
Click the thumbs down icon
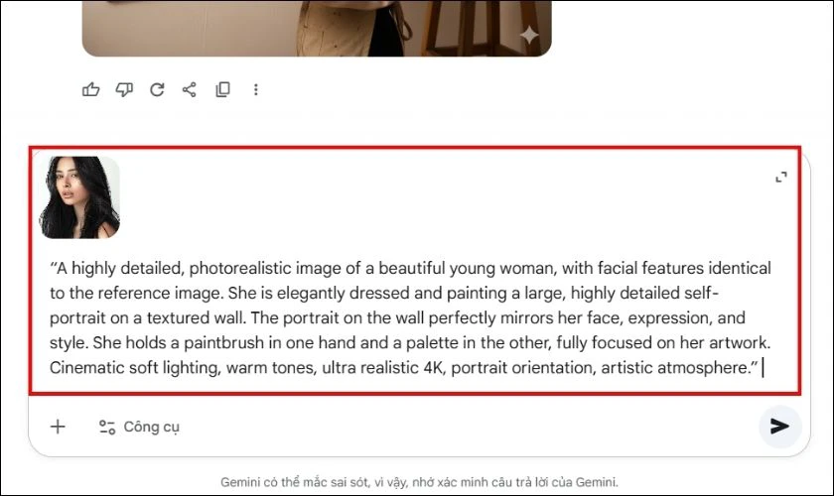[124, 89]
